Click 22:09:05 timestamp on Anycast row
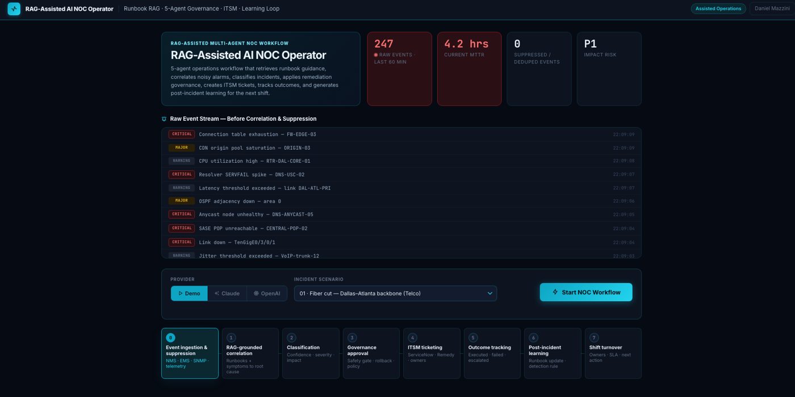Screen dimensions: 795x397 (624, 214)
